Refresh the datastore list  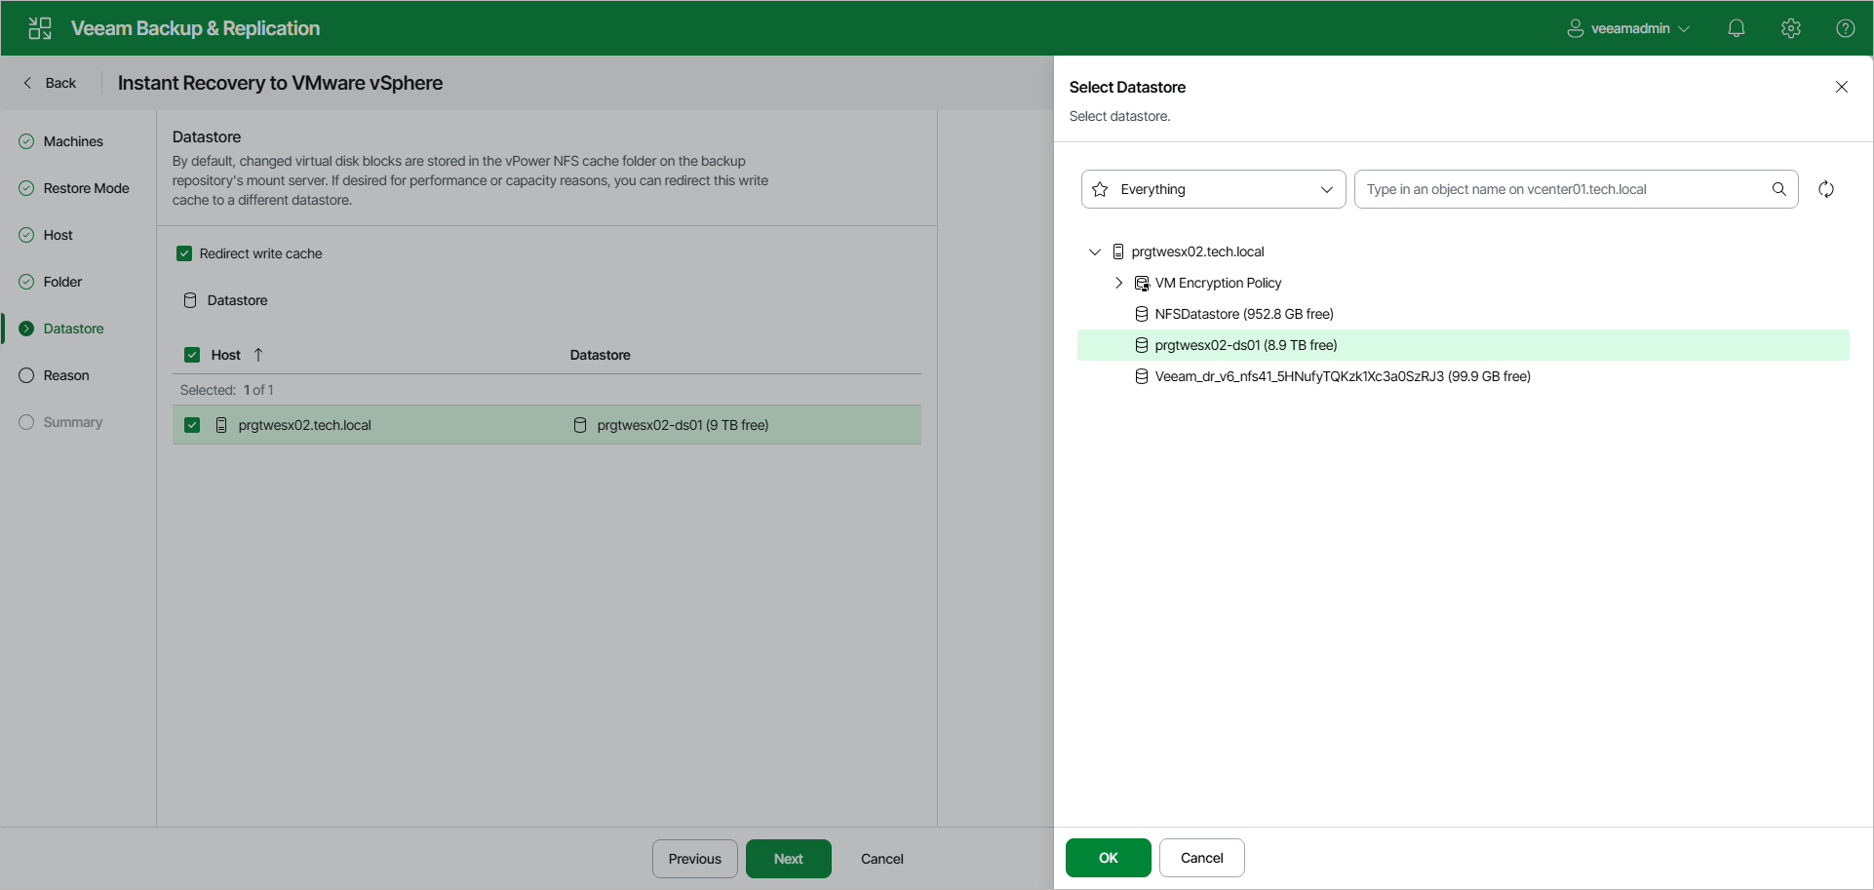[1826, 189]
